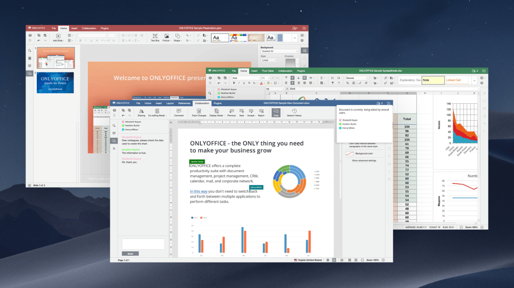
Task: Open the Arial font name dropdown in spreadsheet
Action: pyautogui.click(x=246, y=78)
